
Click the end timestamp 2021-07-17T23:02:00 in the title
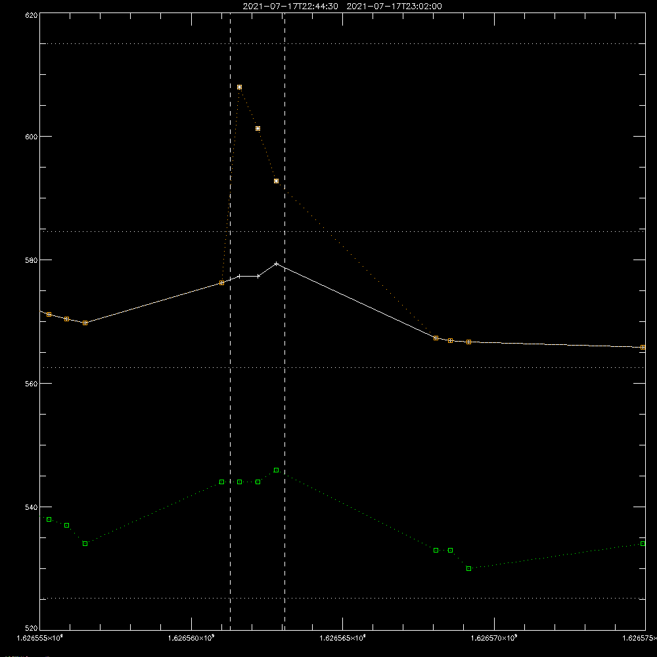click(x=394, y=7)
